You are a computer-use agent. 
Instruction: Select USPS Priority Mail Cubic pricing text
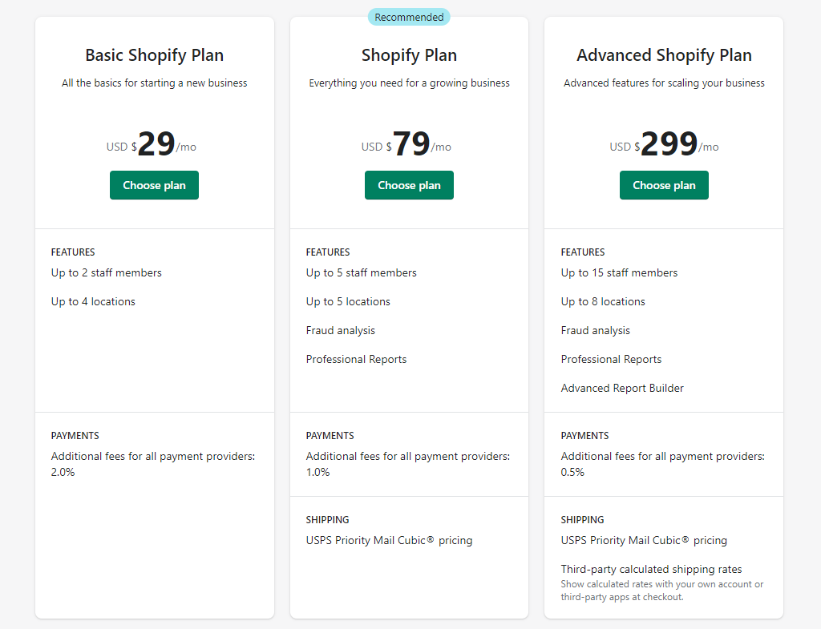click(x=389, y=540)
